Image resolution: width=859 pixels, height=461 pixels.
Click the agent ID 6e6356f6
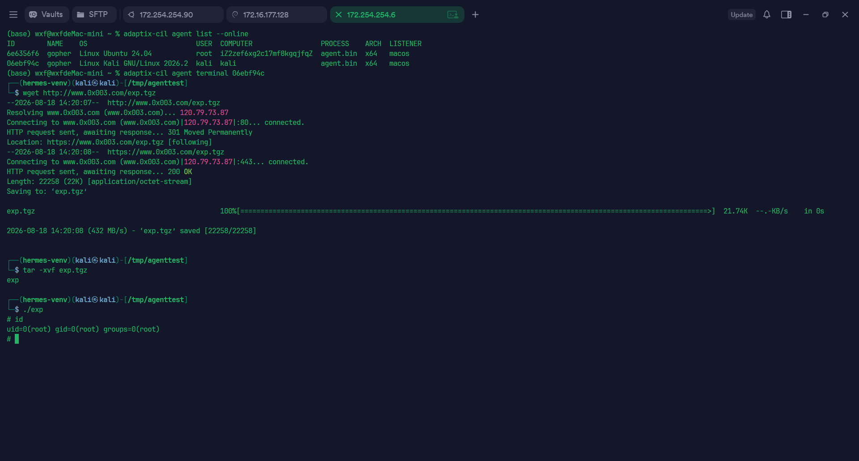coord(23,54)
